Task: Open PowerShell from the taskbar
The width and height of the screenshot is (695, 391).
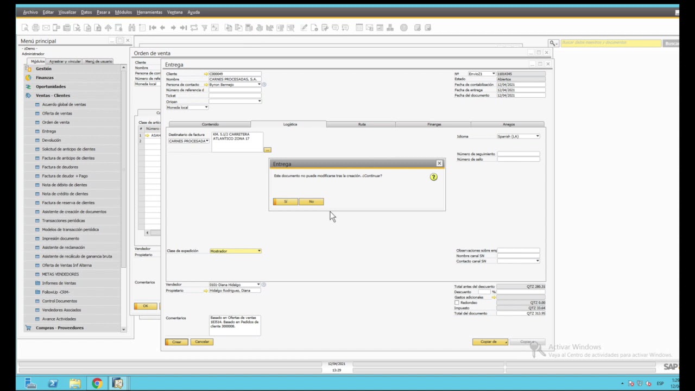Action: [53, 383]
